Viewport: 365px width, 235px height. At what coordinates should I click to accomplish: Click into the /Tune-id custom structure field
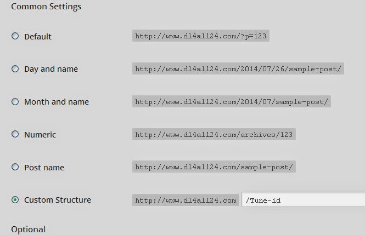point(302,200)
